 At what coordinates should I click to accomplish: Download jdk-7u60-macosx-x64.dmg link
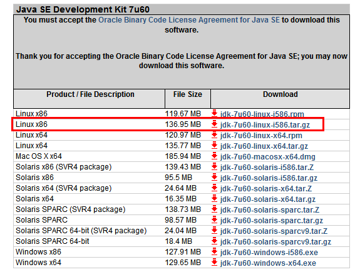coord(268,156)
